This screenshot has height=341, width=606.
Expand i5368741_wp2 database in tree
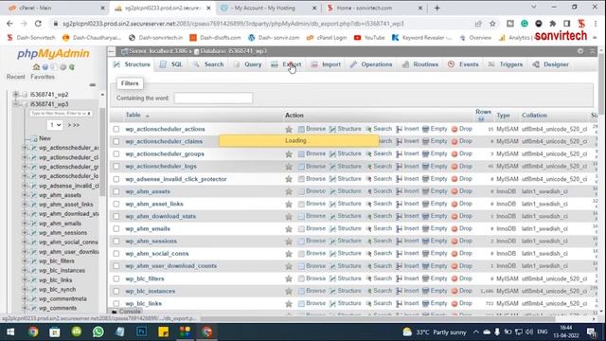16,95
